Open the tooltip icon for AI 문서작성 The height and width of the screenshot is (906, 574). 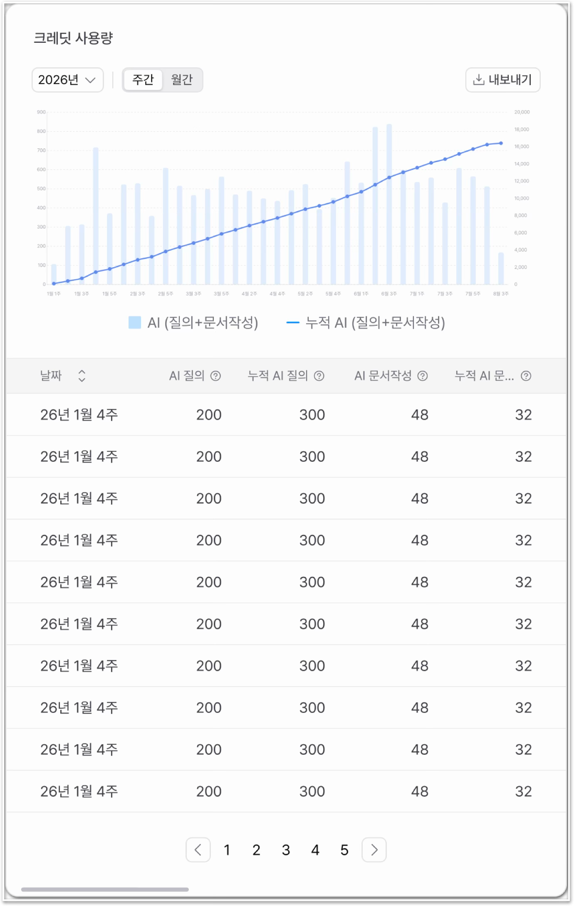423,376
